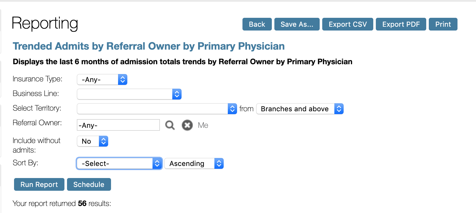476x213 pixels.
Task: Click the Referral Owner text field
Action: coord(118,125)
